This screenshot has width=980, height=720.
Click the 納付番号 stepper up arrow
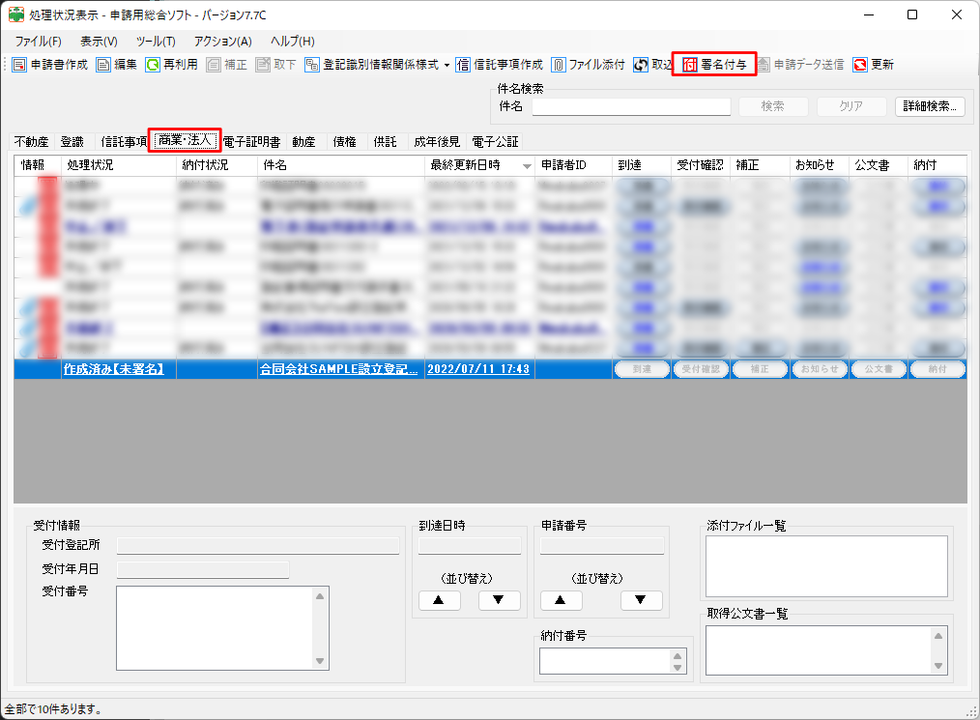click(677, 655)
